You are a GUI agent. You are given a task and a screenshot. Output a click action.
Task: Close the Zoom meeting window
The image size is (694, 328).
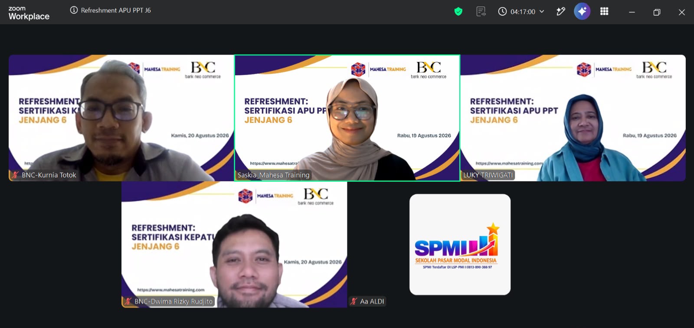[681, 12]
